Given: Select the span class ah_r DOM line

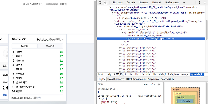Looking at the screenshot, I should click(144, 36).
